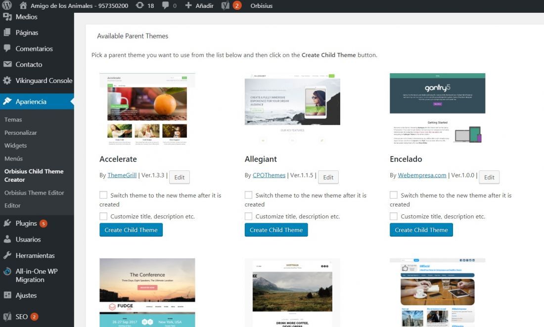Screen dimensions: 544x327
Task: Open Orbisius Theme Editor submenu item
Action: tap(34, 193)
